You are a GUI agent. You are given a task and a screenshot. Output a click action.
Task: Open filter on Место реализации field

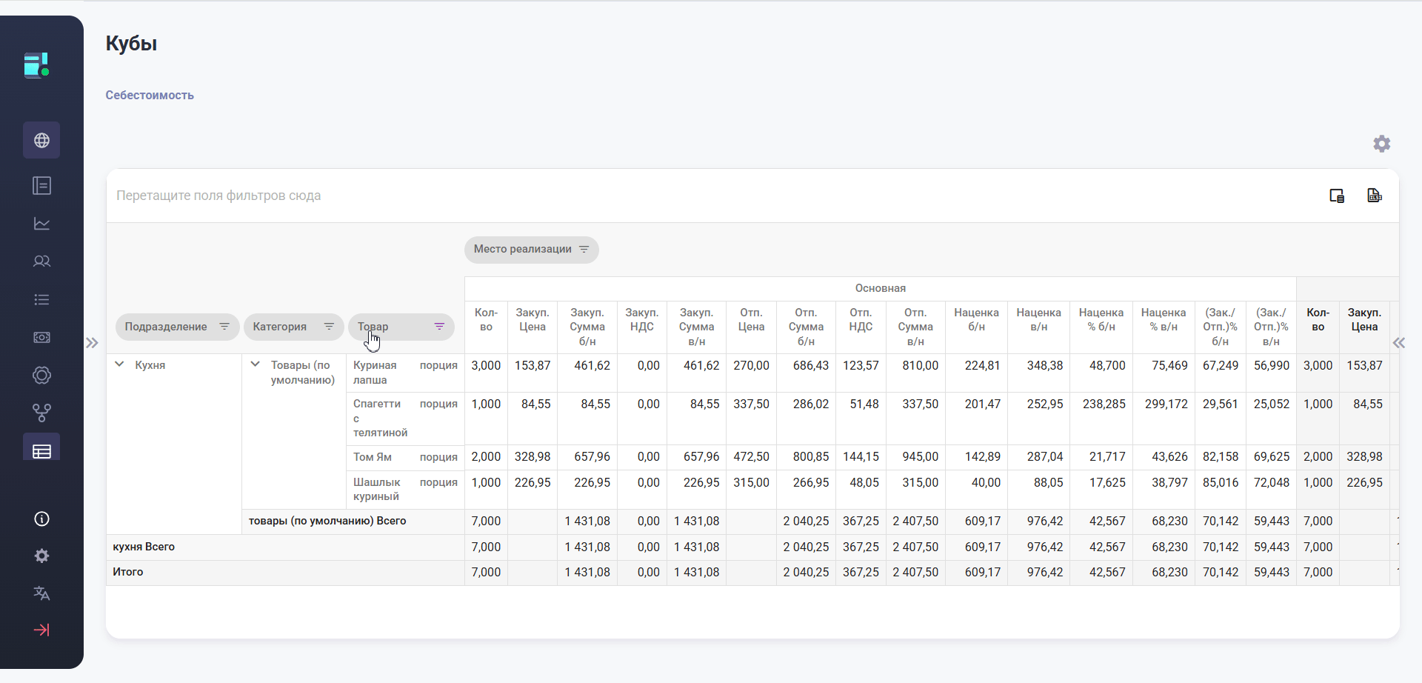584,250
